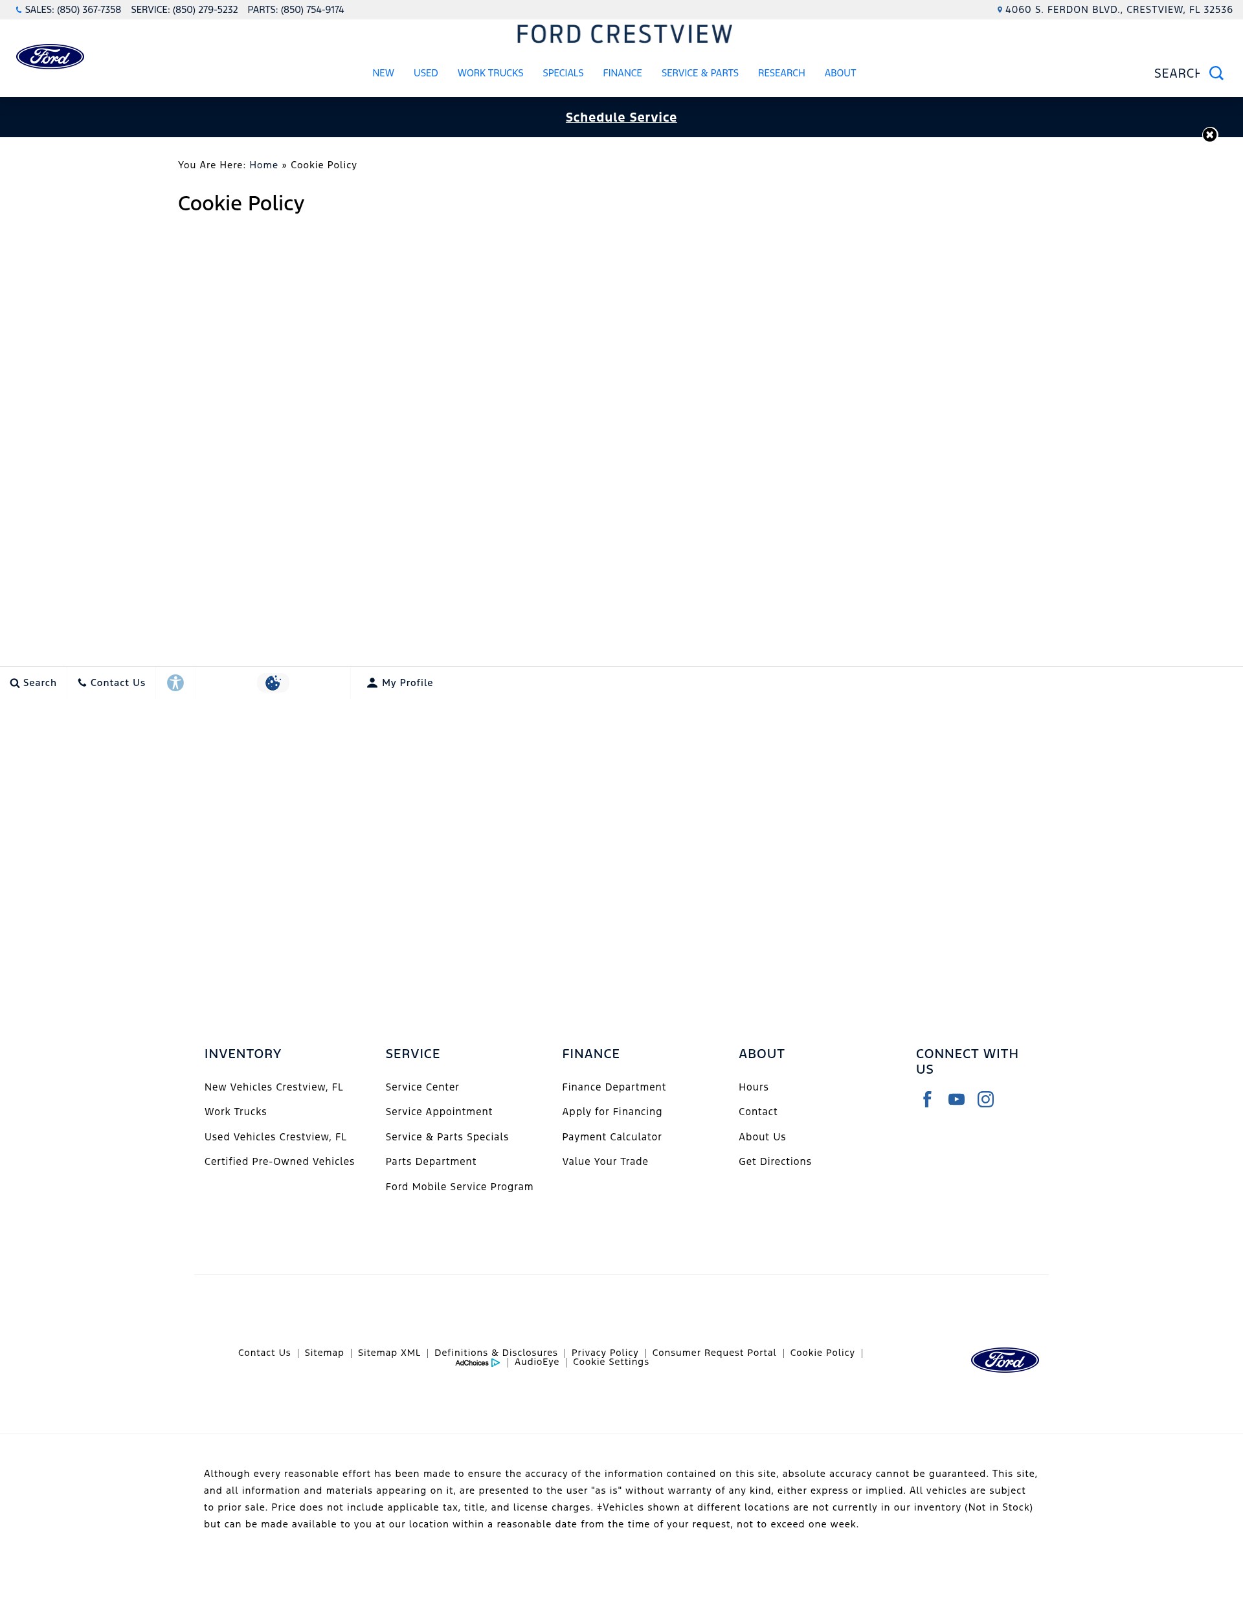This screenshot has width=1243, height=1607.
Task: Open the Privacy Policy link
Action: pos(605,1353)
